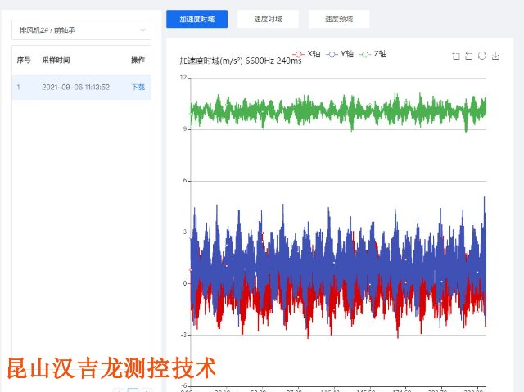The width and height of the screenshot is (524, 392).
Task: Click the 采样时间 column header
Action: pos(56,61)
